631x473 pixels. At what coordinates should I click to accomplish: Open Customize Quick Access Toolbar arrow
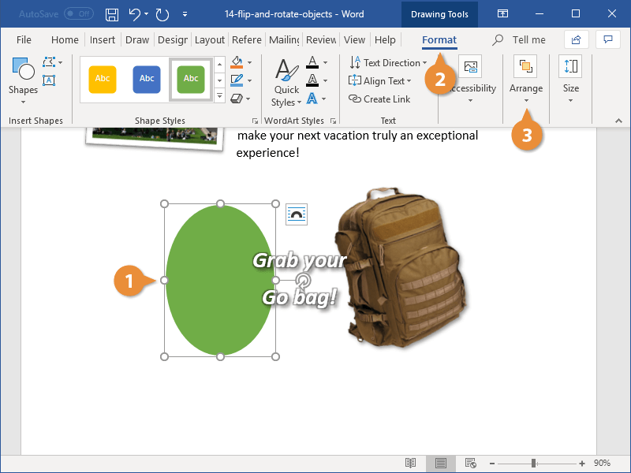click(185, 14)
